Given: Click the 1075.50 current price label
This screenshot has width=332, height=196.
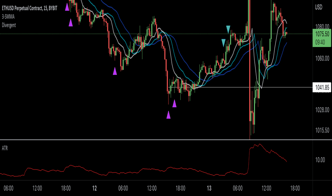Looking at the screenshot, I should 322,34.
